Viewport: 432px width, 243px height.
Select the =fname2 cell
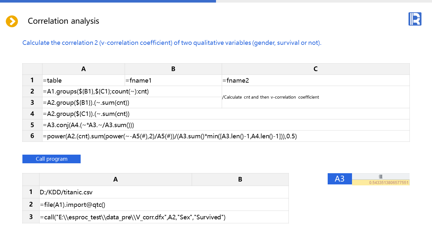tap(315, 80)
